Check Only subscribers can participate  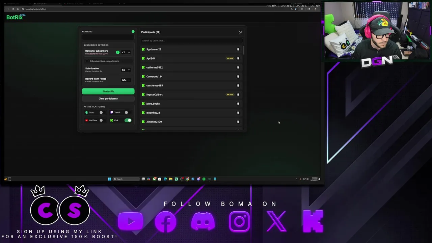(x=87, y=61)
